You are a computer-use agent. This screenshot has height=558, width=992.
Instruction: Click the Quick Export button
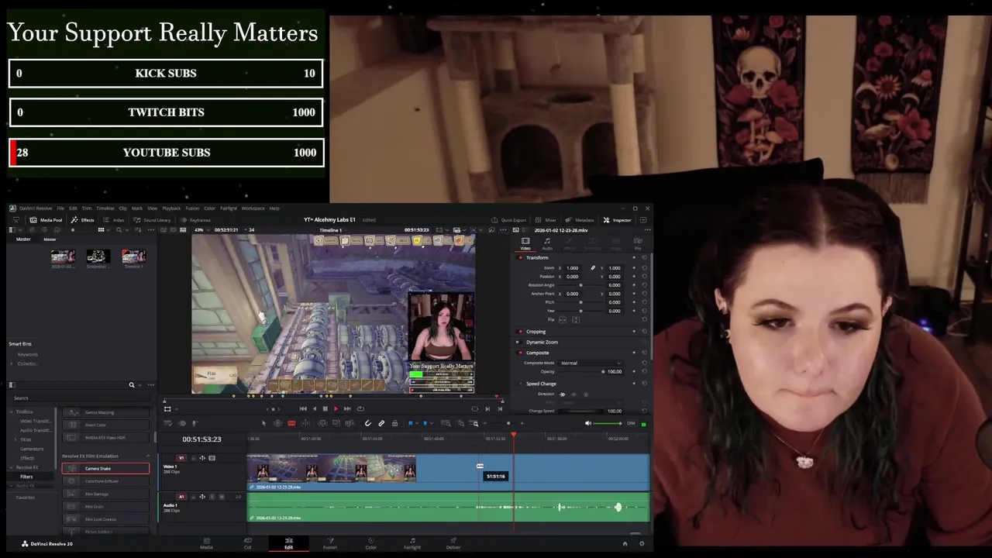509,220
